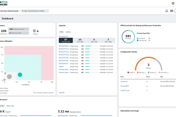The image size is (176, 117).
Task: Open the notifications bell
Action: pyautogui.click(x=167, y=11)
